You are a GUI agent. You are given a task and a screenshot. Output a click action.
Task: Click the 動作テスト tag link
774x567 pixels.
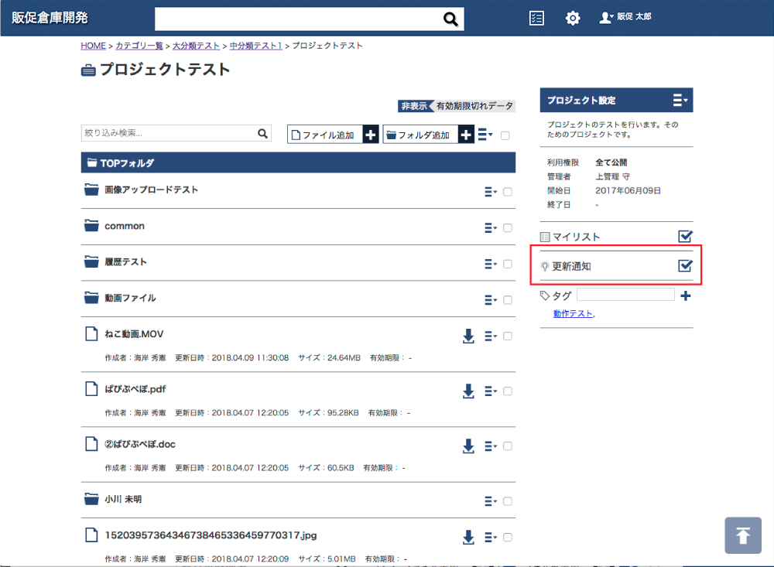[x=573, y=313]
